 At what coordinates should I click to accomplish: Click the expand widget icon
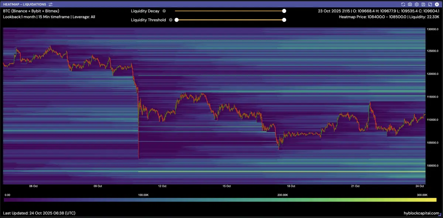click(x=430, y=4)
